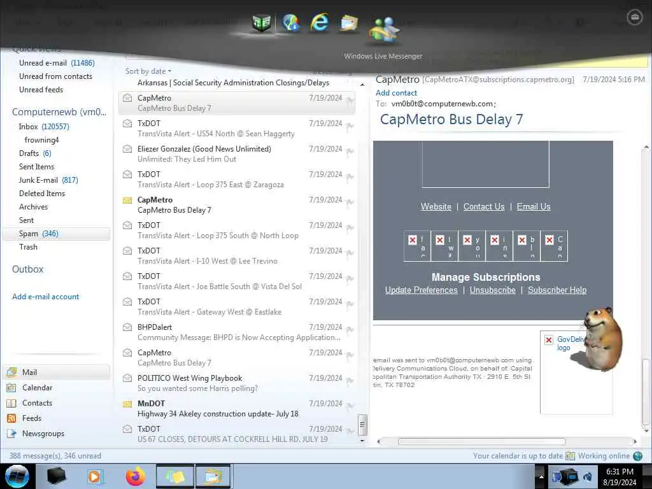
Task: Click the Unsubscribe link
Action: click(493, 290)
